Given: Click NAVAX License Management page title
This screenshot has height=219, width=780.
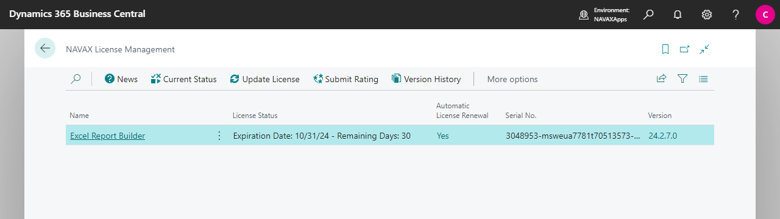Looking at the screenshot, I should (120, 49).
